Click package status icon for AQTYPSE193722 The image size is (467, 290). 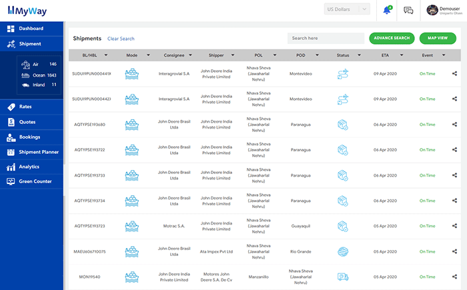coord(343,150)
